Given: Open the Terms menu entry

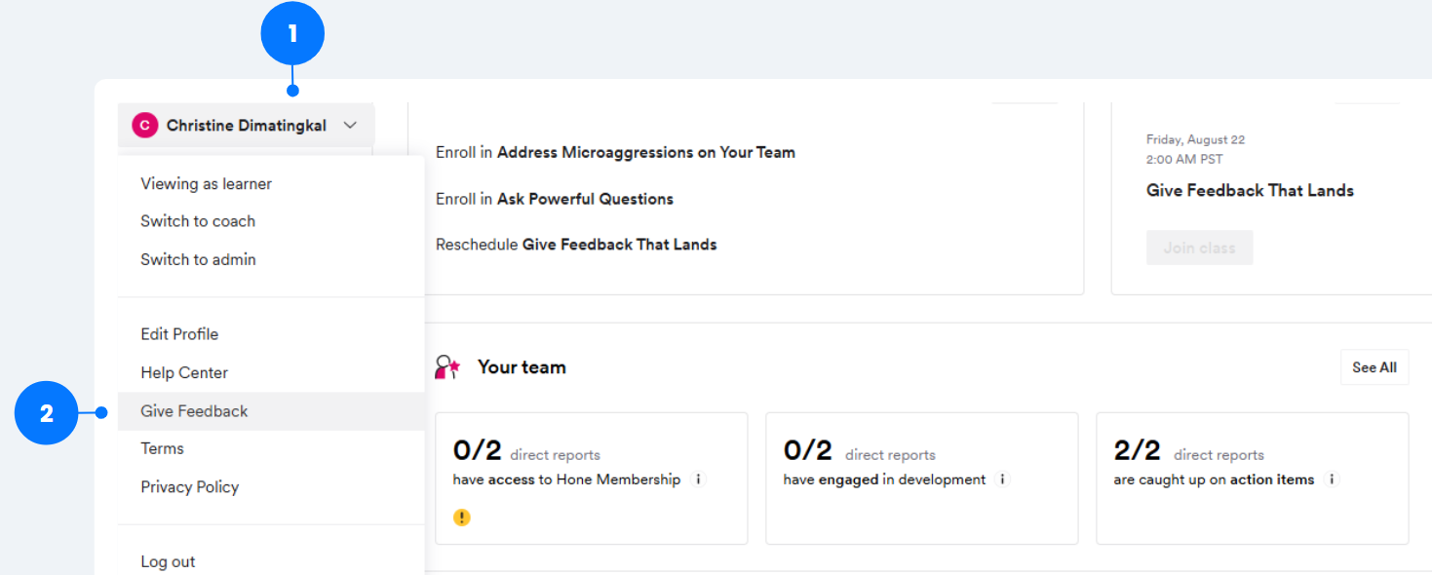Looking at the screenshot, I should pos(162,448).
